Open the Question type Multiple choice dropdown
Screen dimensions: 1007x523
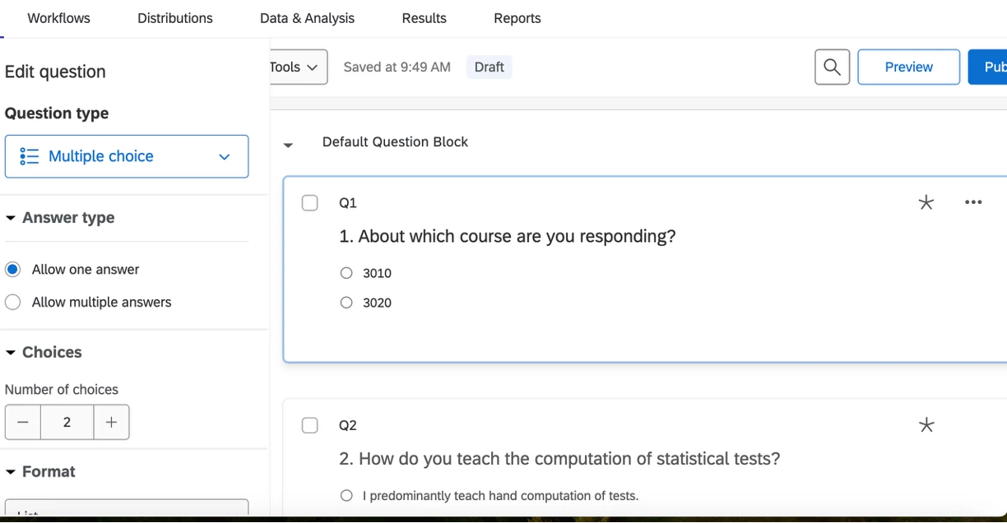(127, 156)
